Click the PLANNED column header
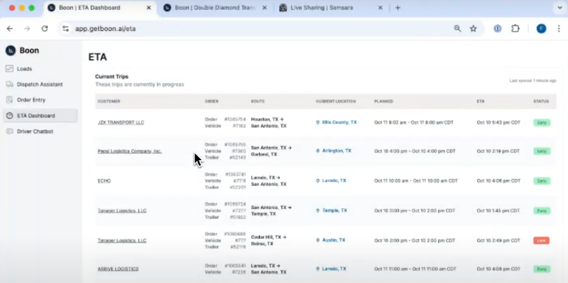The height and width of the screenshot is (283, 568). (383, 101)
